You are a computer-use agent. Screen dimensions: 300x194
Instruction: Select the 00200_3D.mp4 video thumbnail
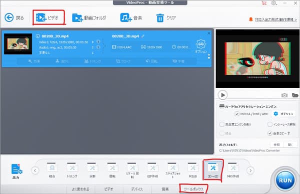tap(18, 44)
